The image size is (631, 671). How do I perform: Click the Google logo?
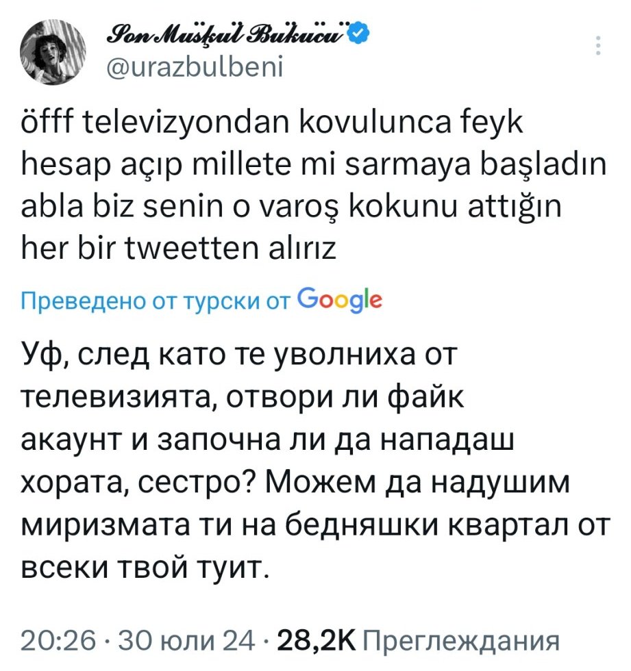pyautogui.click(x=341, y=300)
